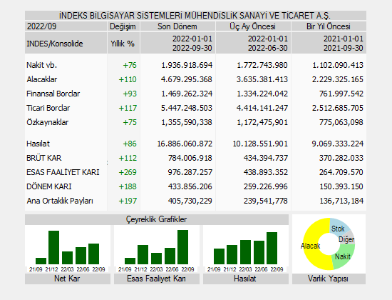Image resolution: width=392 pixels, height=300 pixels.
Task: Select the 2022/09 period cell
Action: pyautogui.click(x=66, y=26)
